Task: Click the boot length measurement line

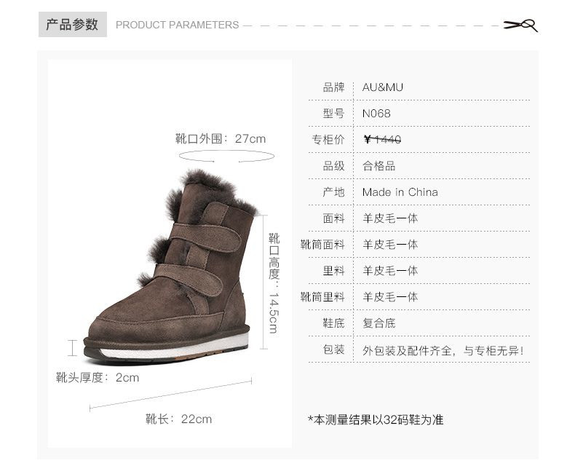Action: [170, 395]
